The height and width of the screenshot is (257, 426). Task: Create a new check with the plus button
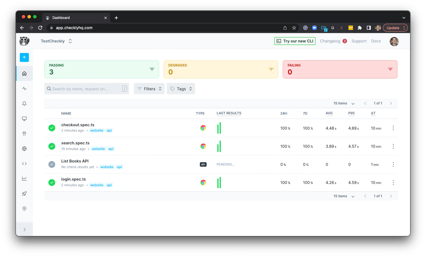coord(24,57)
